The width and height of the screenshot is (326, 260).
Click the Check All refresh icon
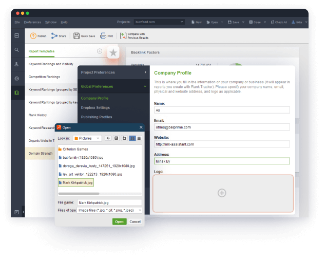273,22
